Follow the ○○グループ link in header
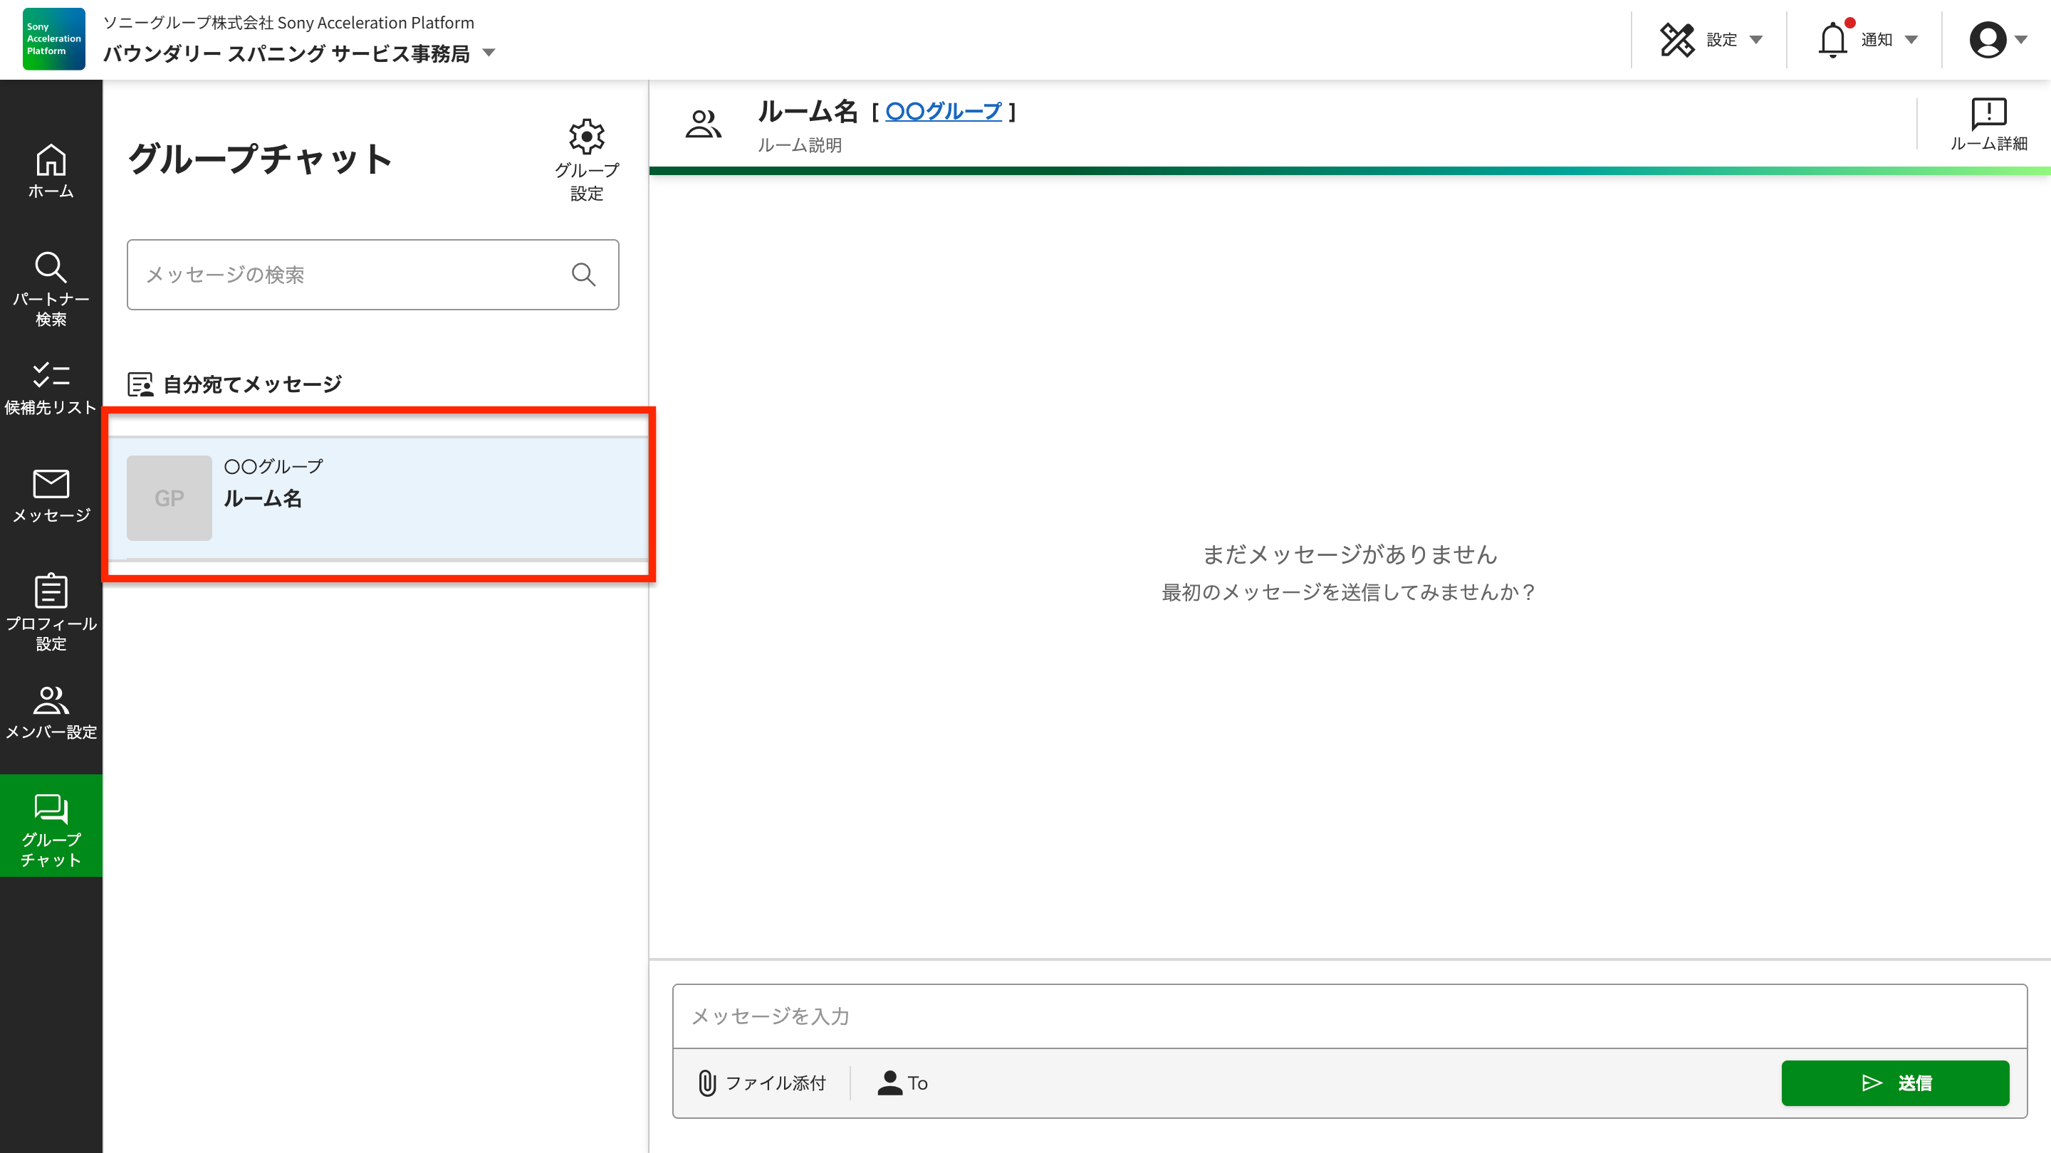The height and width of the screenshot is (1153, 2051). 944,110
